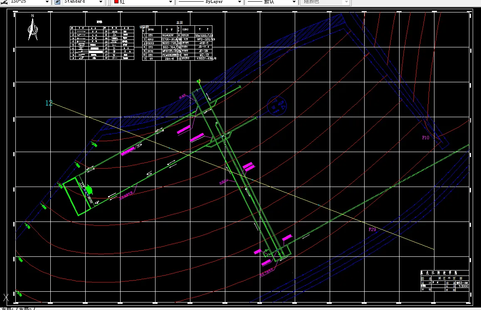Open the red (红) color control dropdown
This screenshot has width=481, height=310.
[x=170, y=2]
